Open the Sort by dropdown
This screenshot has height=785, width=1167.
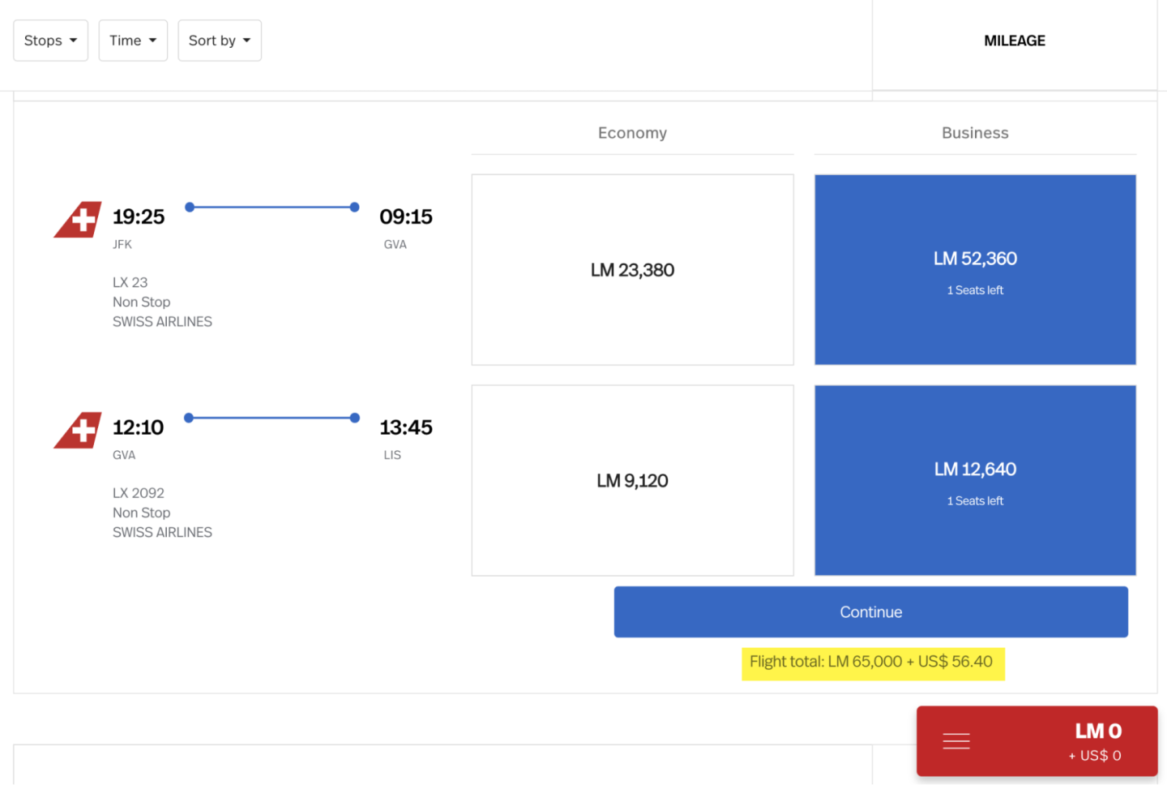(x=220, y=41)
